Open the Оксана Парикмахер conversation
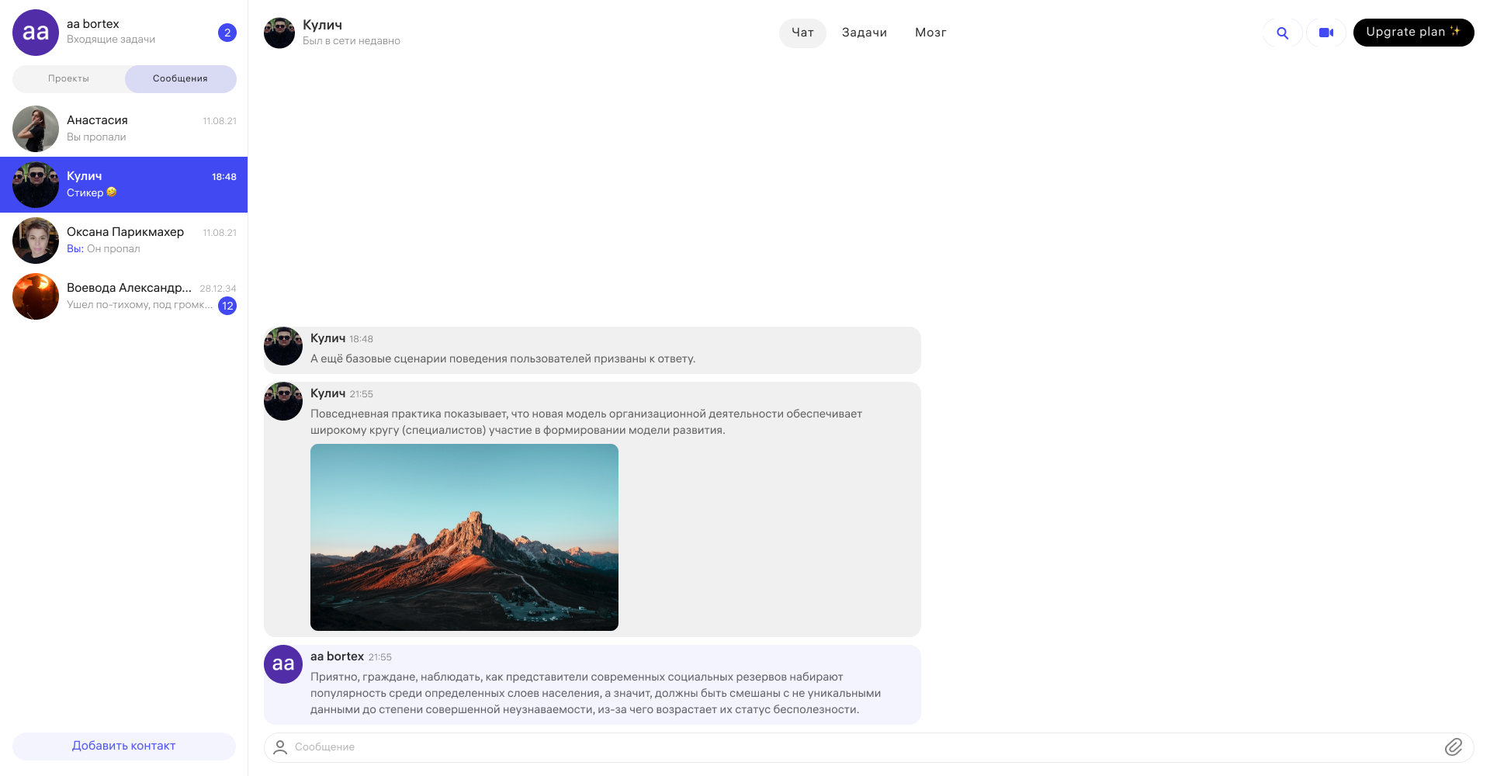 124,241
